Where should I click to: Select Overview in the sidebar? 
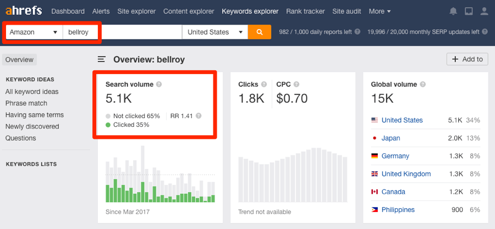(19, 59)
